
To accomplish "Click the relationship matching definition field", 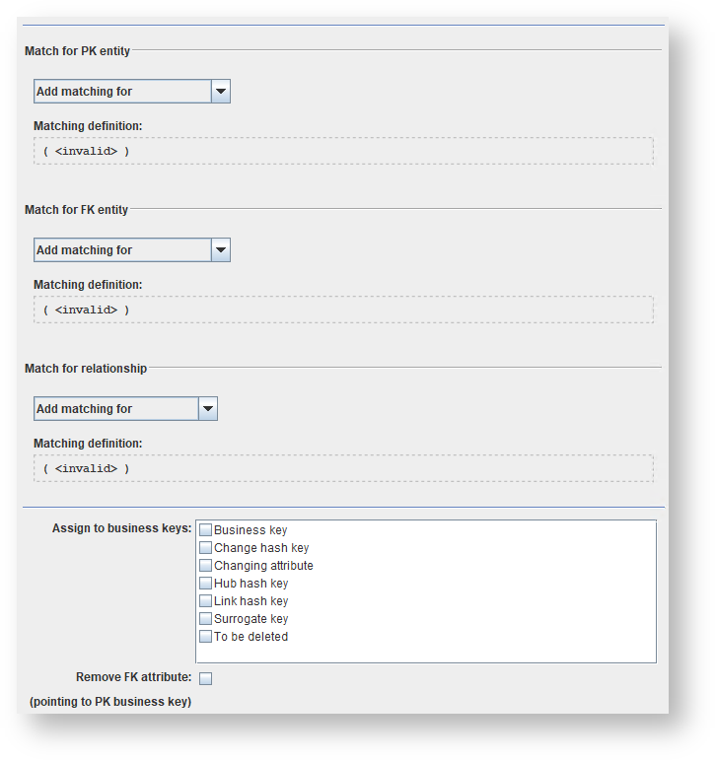I will point(343,468).
